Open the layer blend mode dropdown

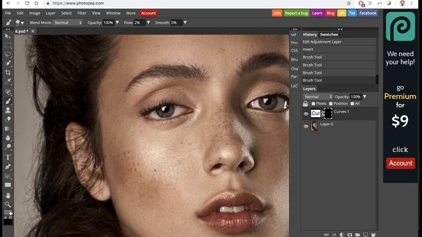(x=318, y=97)
